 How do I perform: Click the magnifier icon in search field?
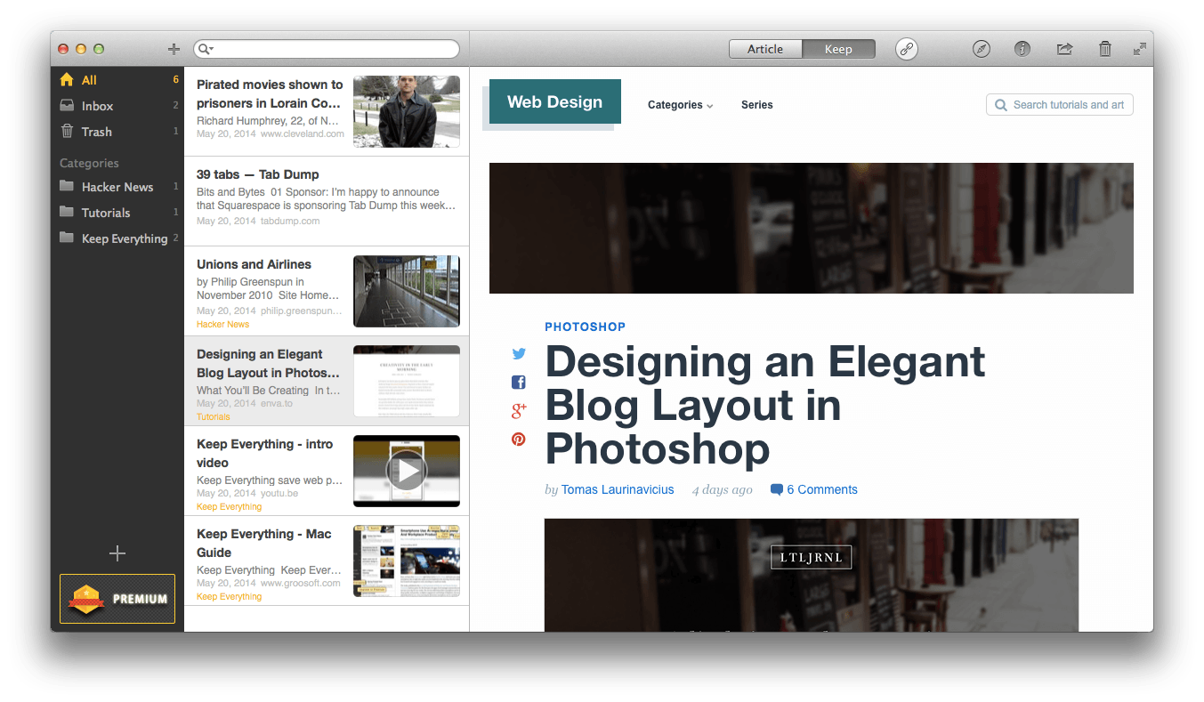tap(204, 49)
